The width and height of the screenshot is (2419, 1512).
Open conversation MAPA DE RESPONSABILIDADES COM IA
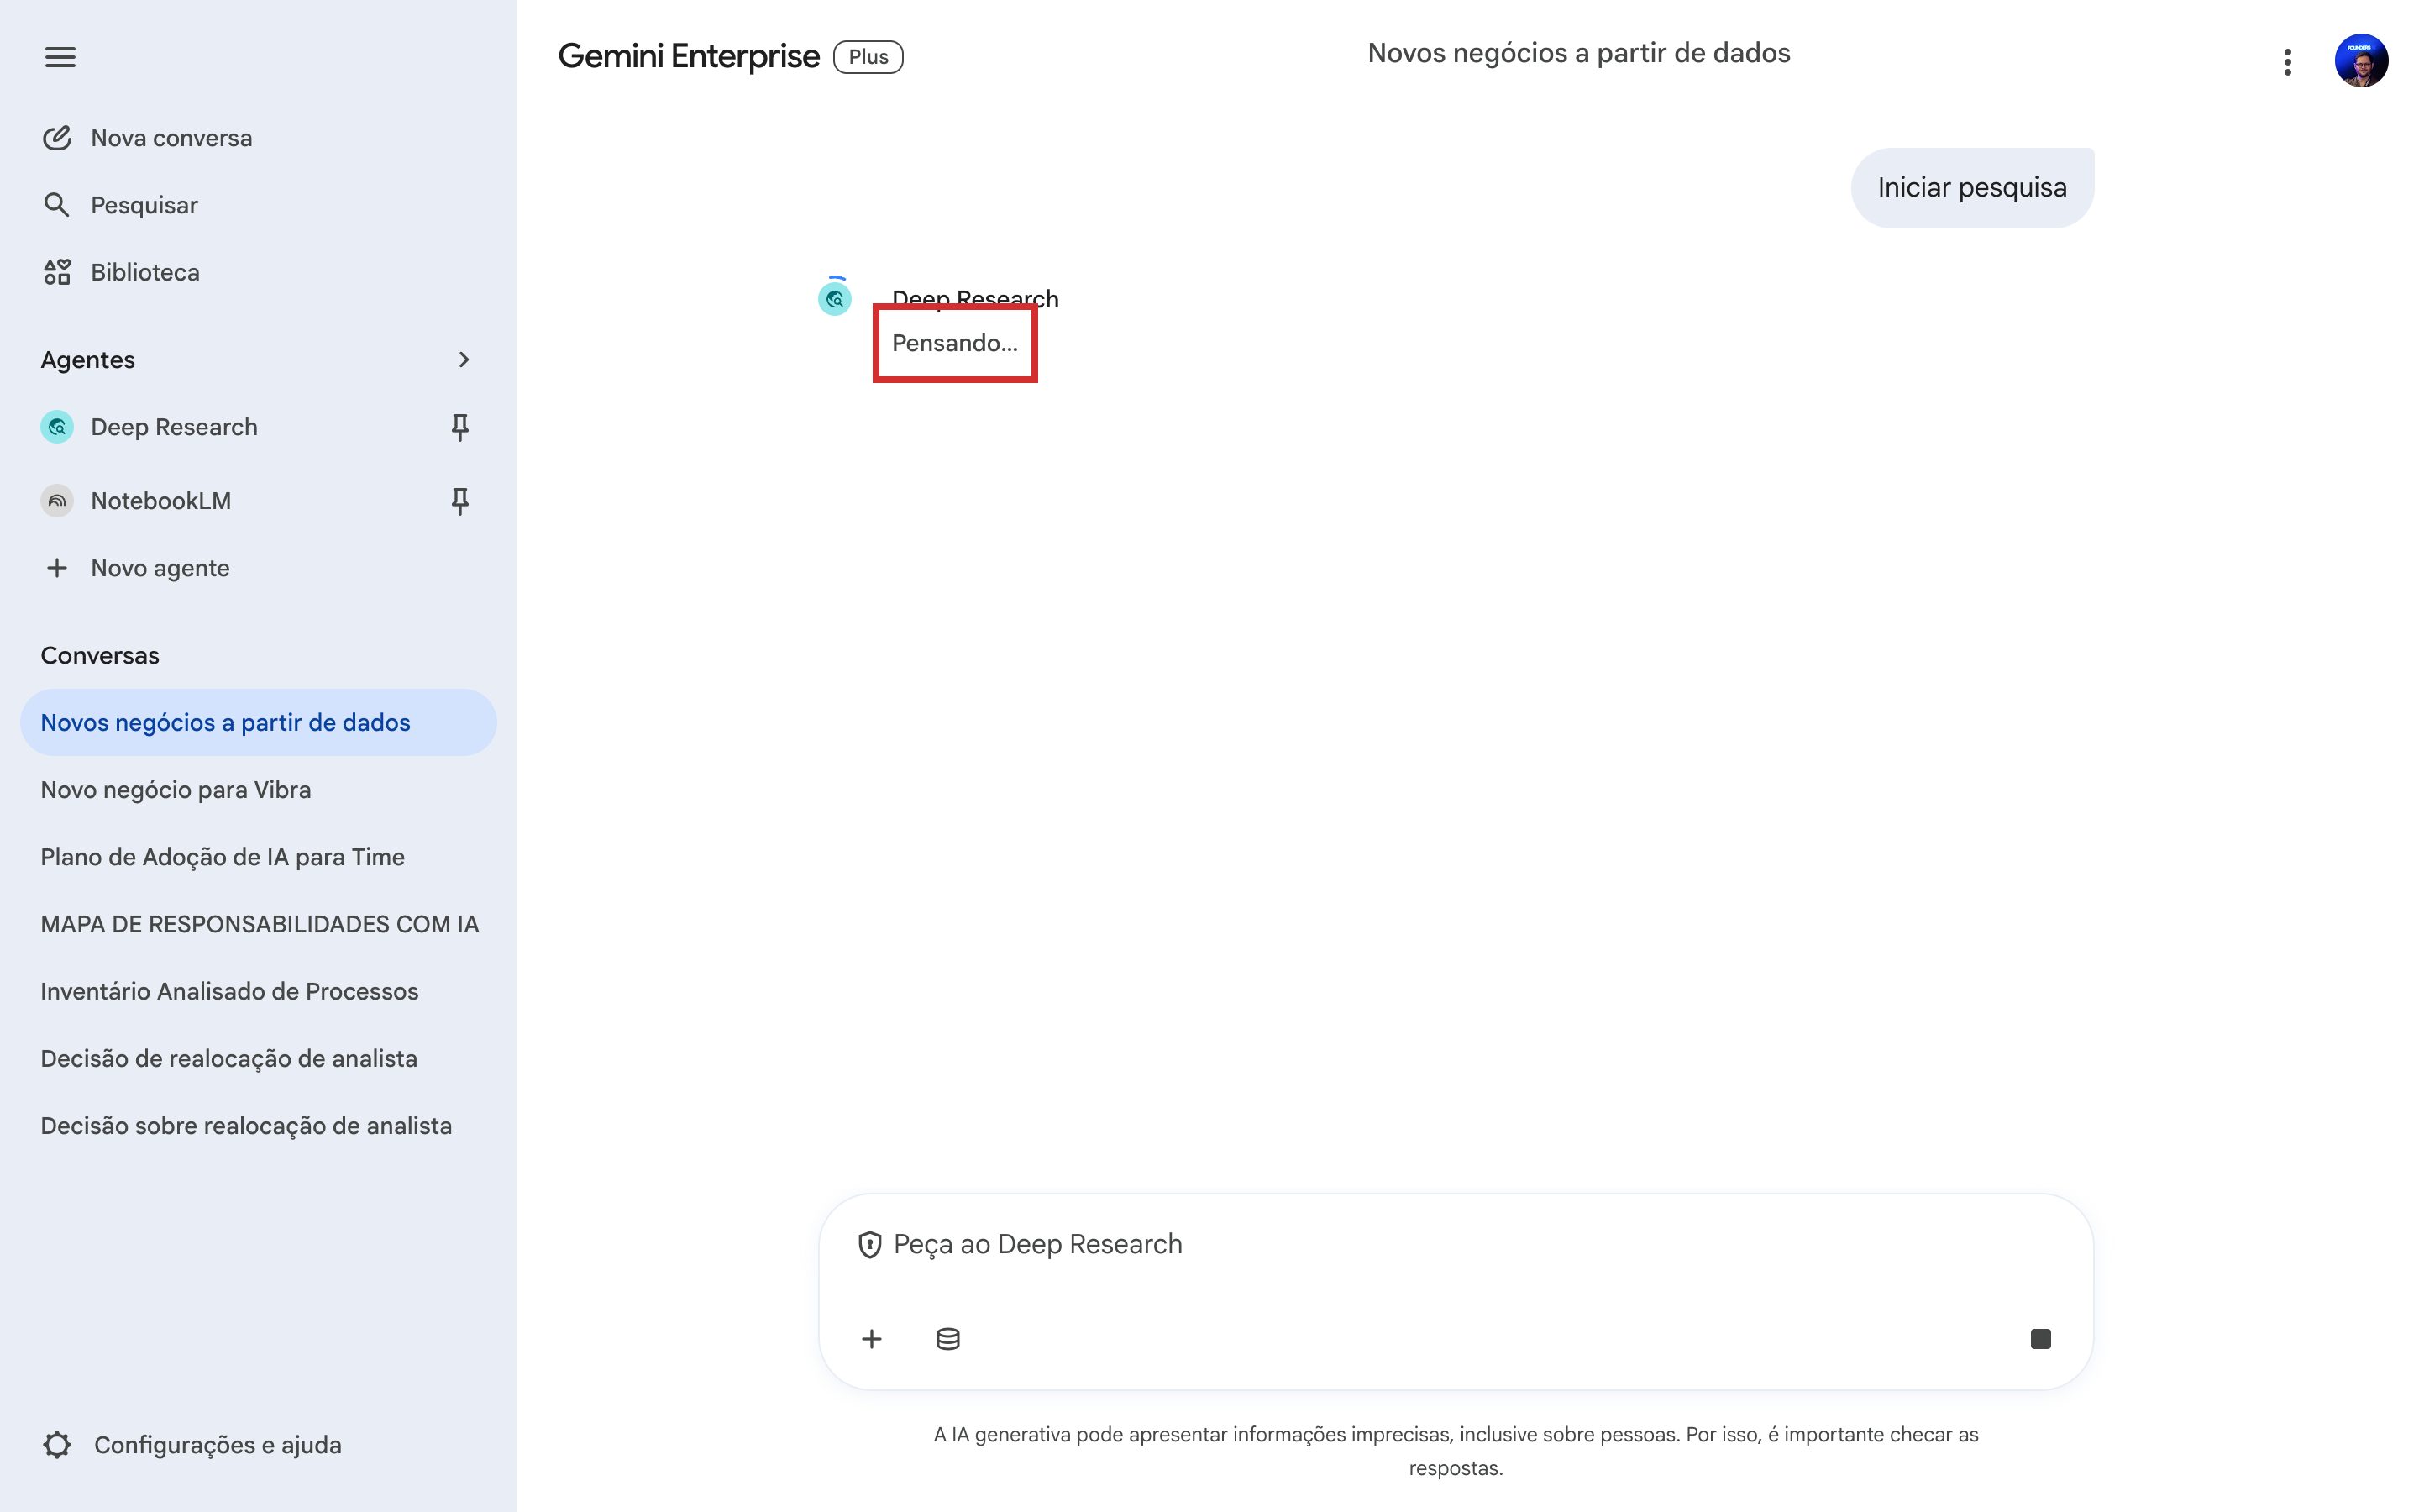(x=260, y=924)
